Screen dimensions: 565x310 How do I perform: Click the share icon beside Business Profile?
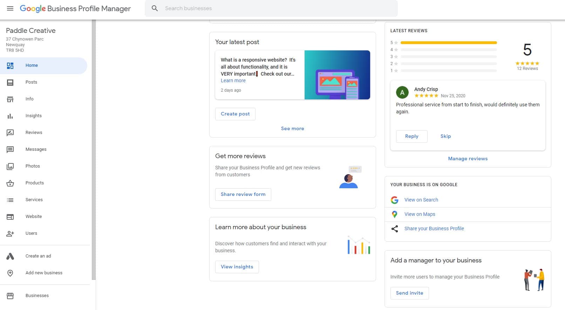pyautogui.click(x=395, y=228)
